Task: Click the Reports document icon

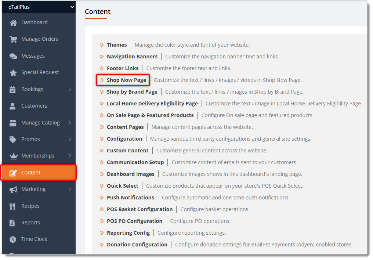Action: click(12, 223)
